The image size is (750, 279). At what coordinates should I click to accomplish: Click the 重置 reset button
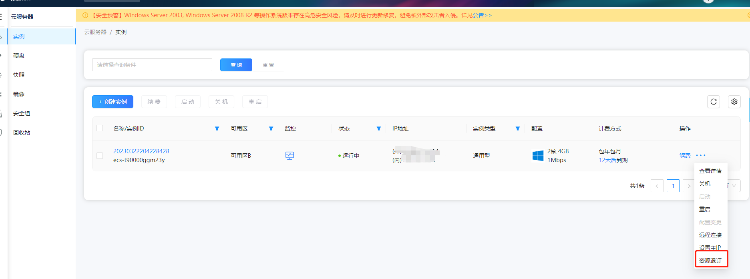click(268, 65)
